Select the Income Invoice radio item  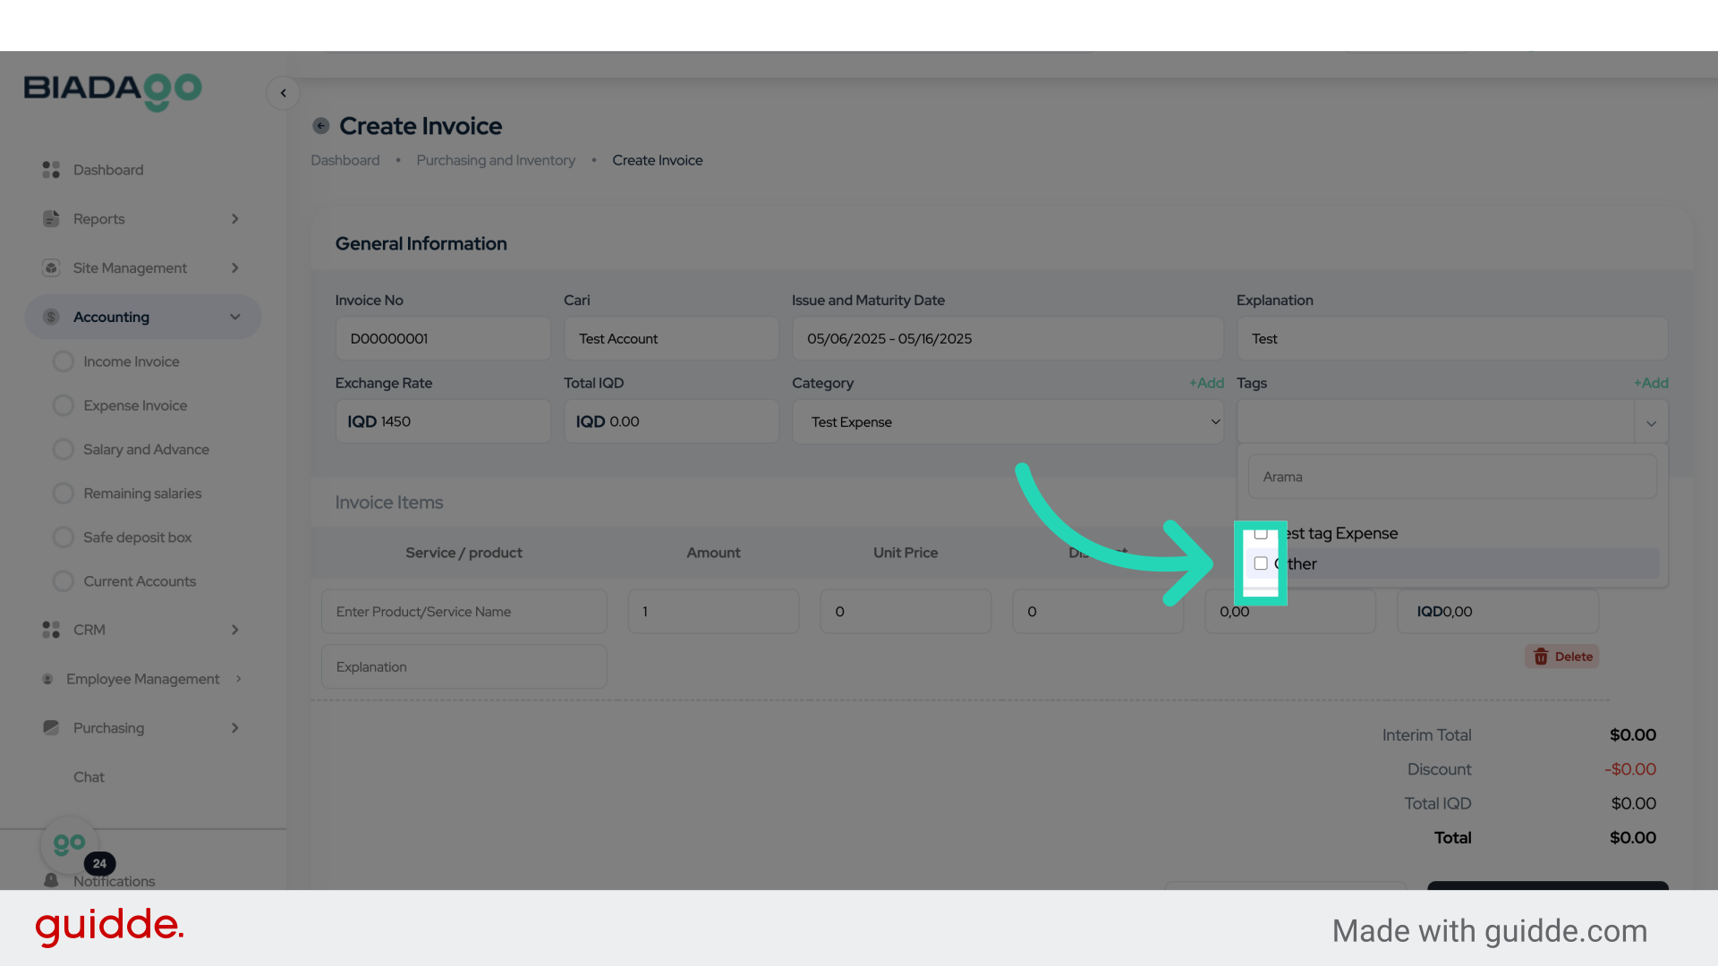click(x=64, y=361)
